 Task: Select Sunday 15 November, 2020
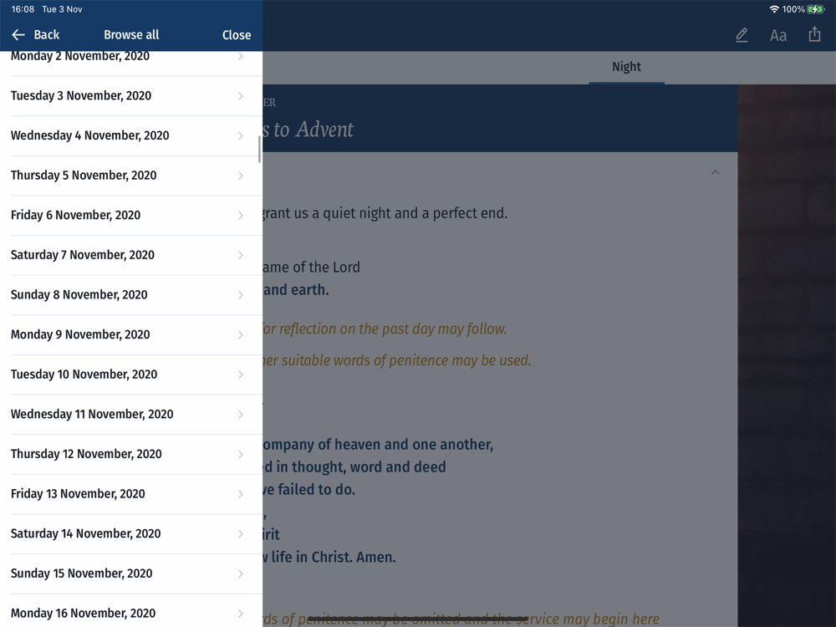131,573
